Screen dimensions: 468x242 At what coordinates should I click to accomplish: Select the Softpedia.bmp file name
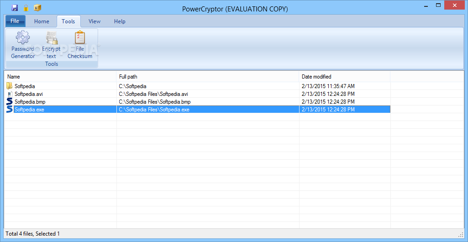[30, 102]
